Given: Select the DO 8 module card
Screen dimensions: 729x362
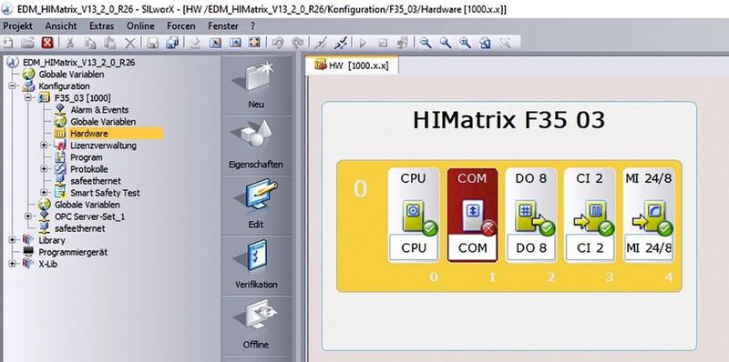Looking at the screenshot, I should point(531,216).
